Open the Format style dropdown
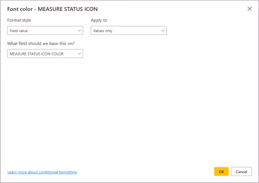Screen dimensions: 259x183 [45, 31]
